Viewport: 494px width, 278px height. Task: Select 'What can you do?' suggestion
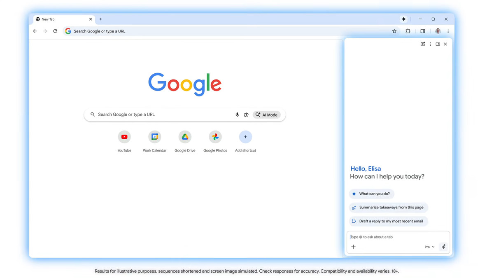[372, 194]
